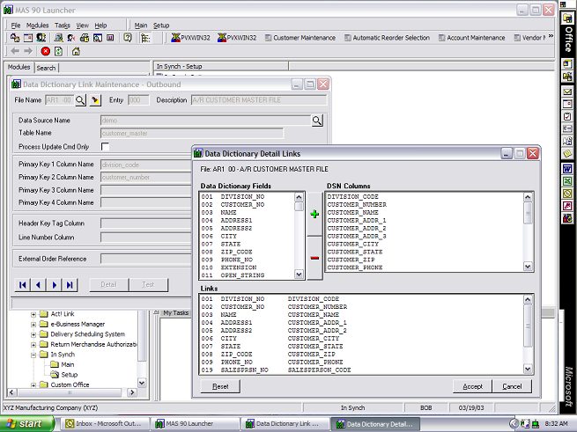Viewport: 577px width, 432px height.
Task: Click the Windows start button
Action: [x=26, y=423]
